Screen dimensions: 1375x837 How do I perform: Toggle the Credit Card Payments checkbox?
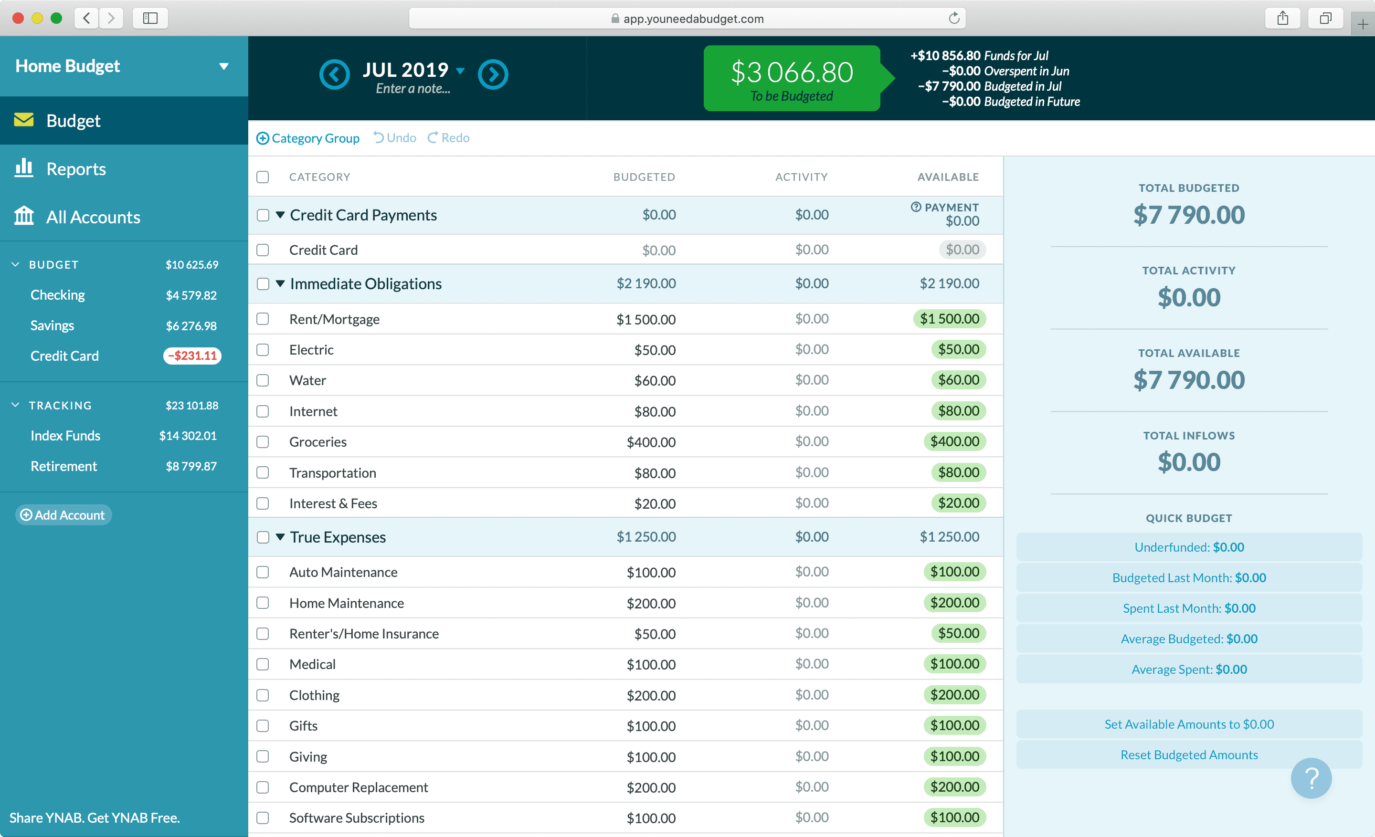pyautogui.click(x=263, y=215)
